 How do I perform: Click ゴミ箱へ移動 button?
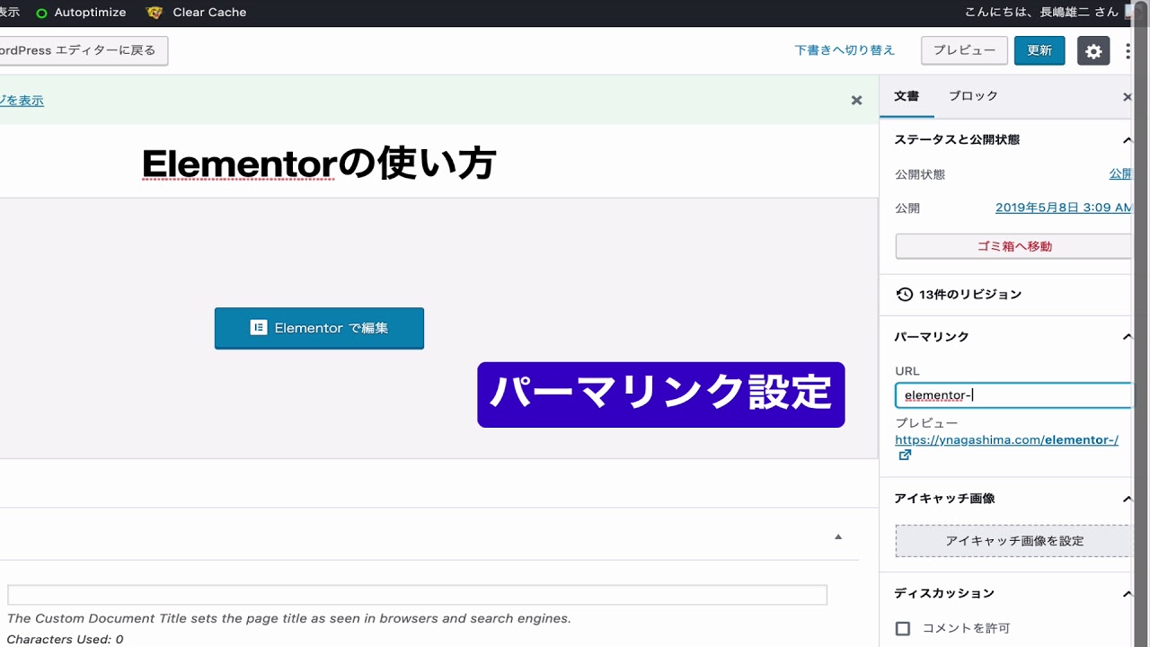[x=1015, y=246]
